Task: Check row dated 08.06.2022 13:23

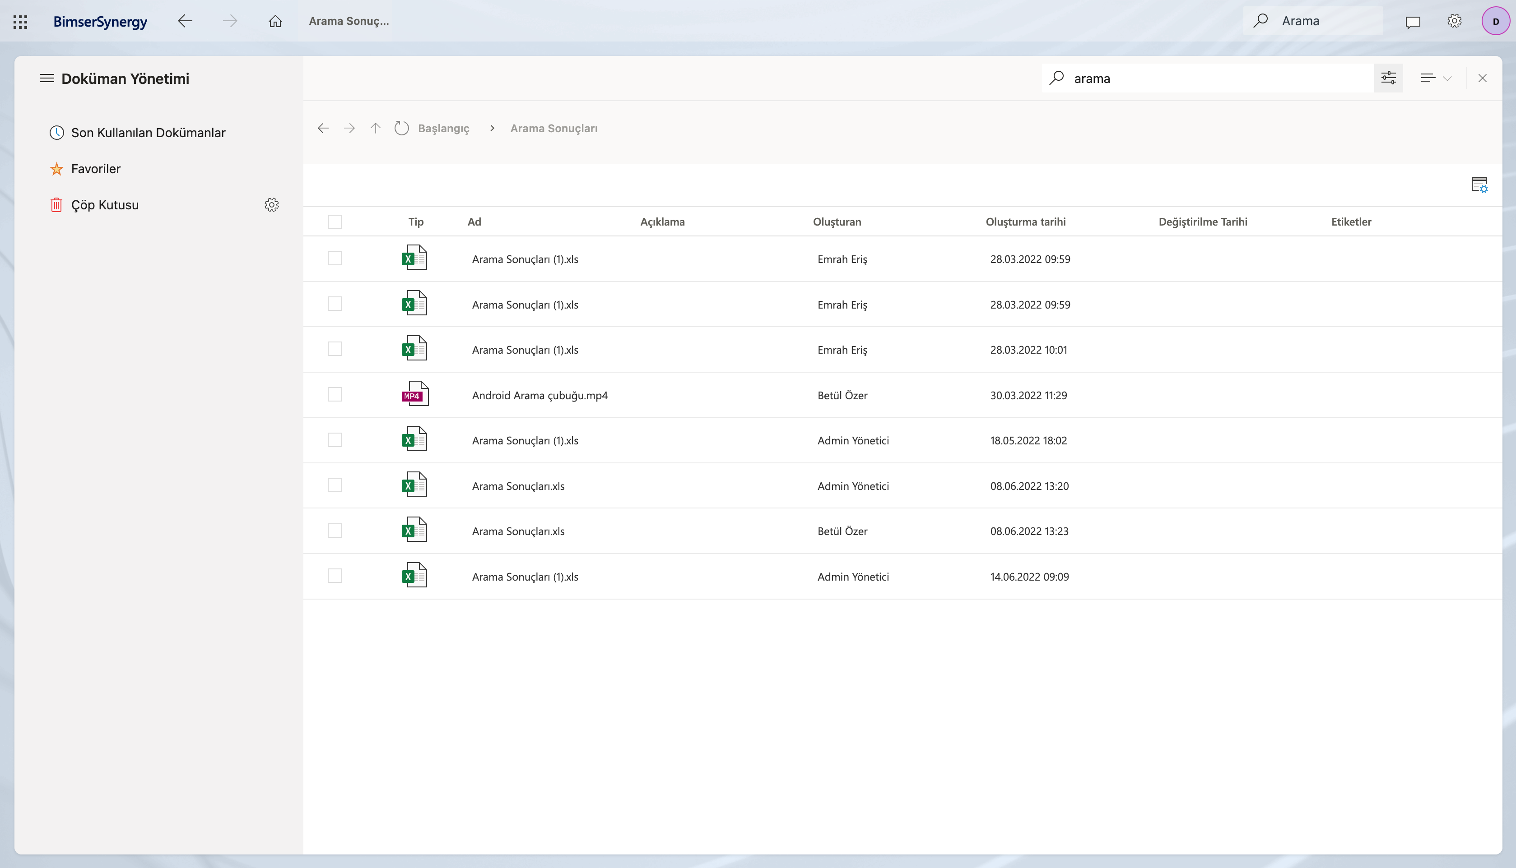Action: point(335,531)
